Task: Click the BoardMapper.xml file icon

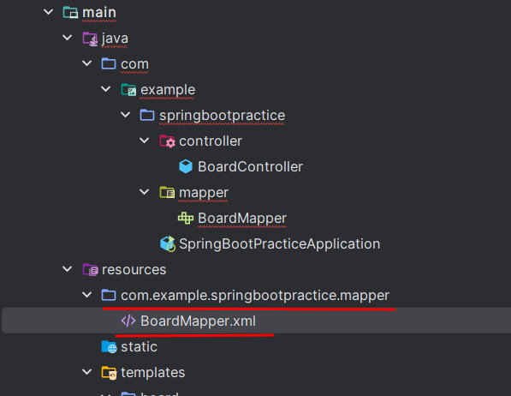Action: click(x=128, y=321)
